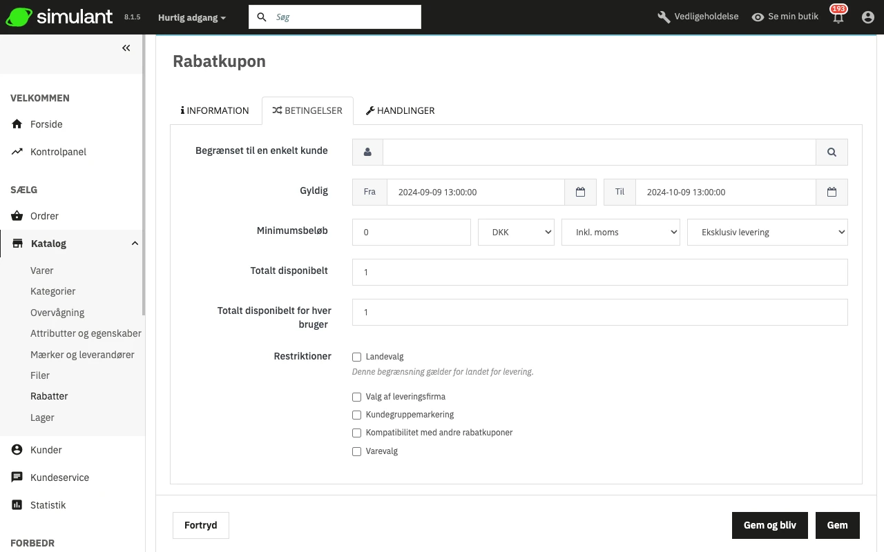
Task: Switch to the Handlinger tab
Action: tap(400, 110)
